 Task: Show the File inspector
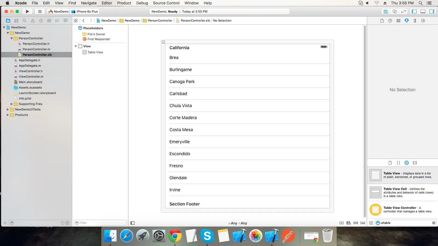382,20
